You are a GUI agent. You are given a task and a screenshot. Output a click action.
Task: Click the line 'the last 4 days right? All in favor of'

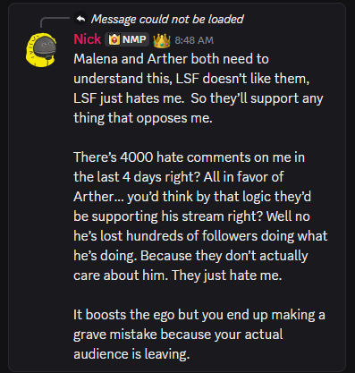[178, 177]
